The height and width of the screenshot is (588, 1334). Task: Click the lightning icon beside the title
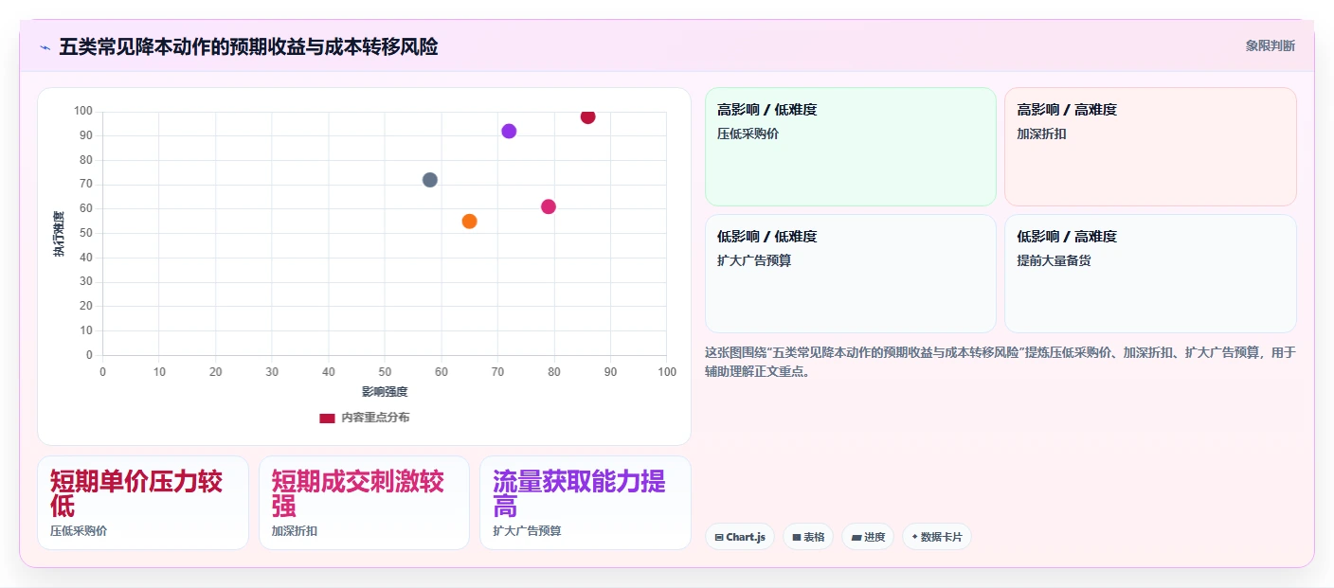pos(45,47)
